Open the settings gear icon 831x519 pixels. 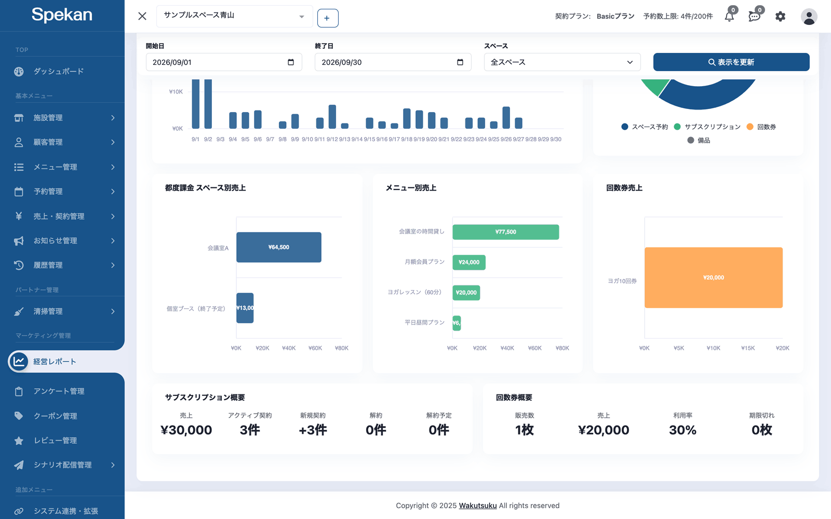(x=780, y=17)
